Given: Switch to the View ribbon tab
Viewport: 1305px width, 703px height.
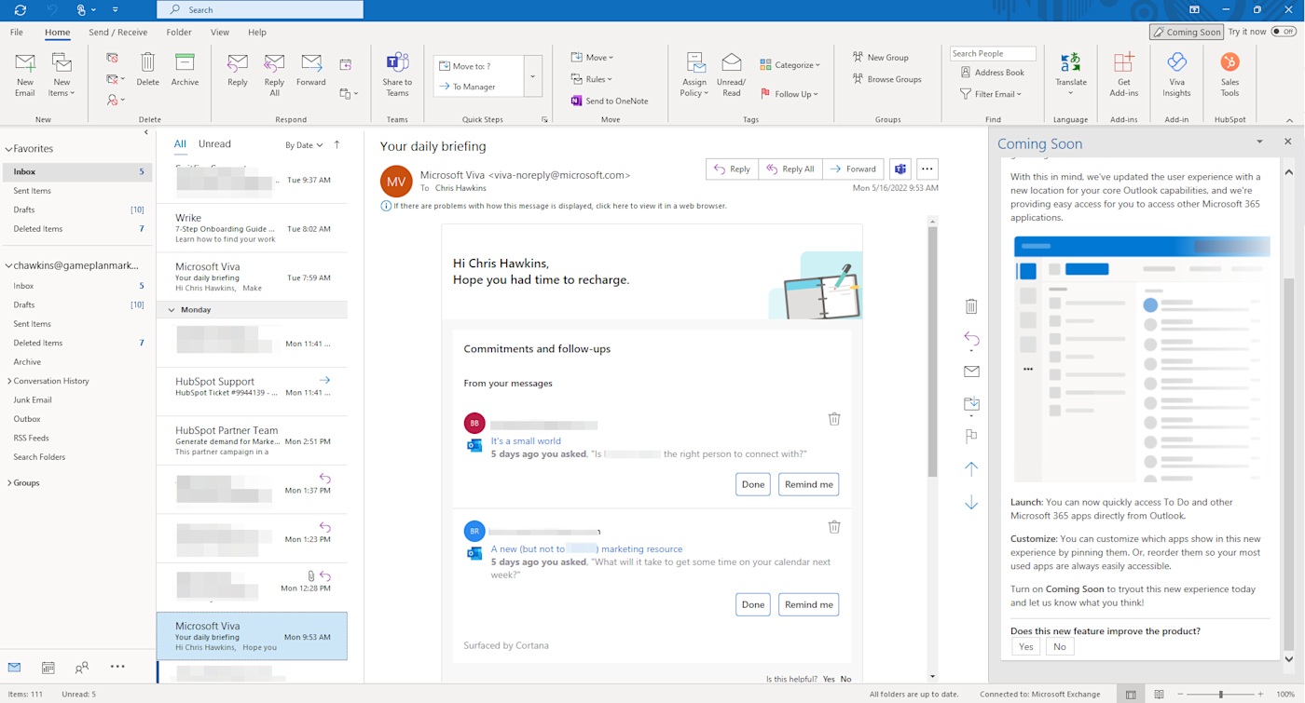Looking at the screenshot, I should (x=220, y=33).
